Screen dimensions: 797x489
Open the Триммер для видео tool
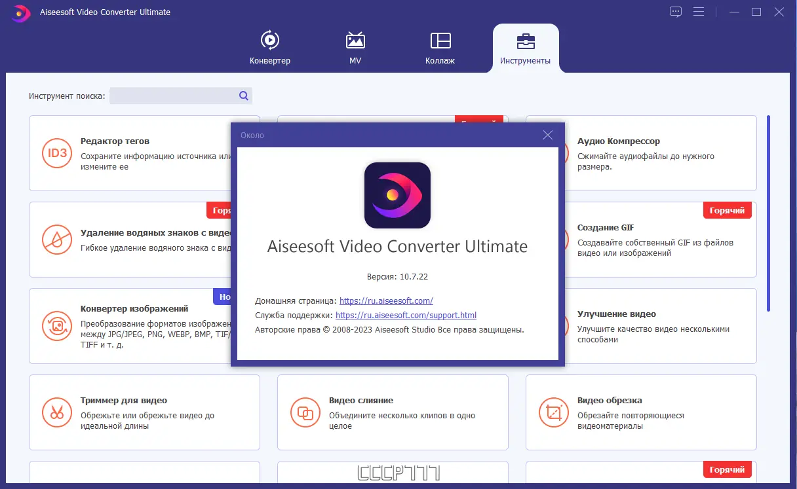[x=144, y=412]
